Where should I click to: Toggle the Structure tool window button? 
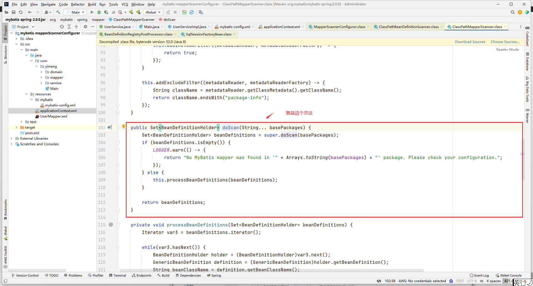pos(5,55)
